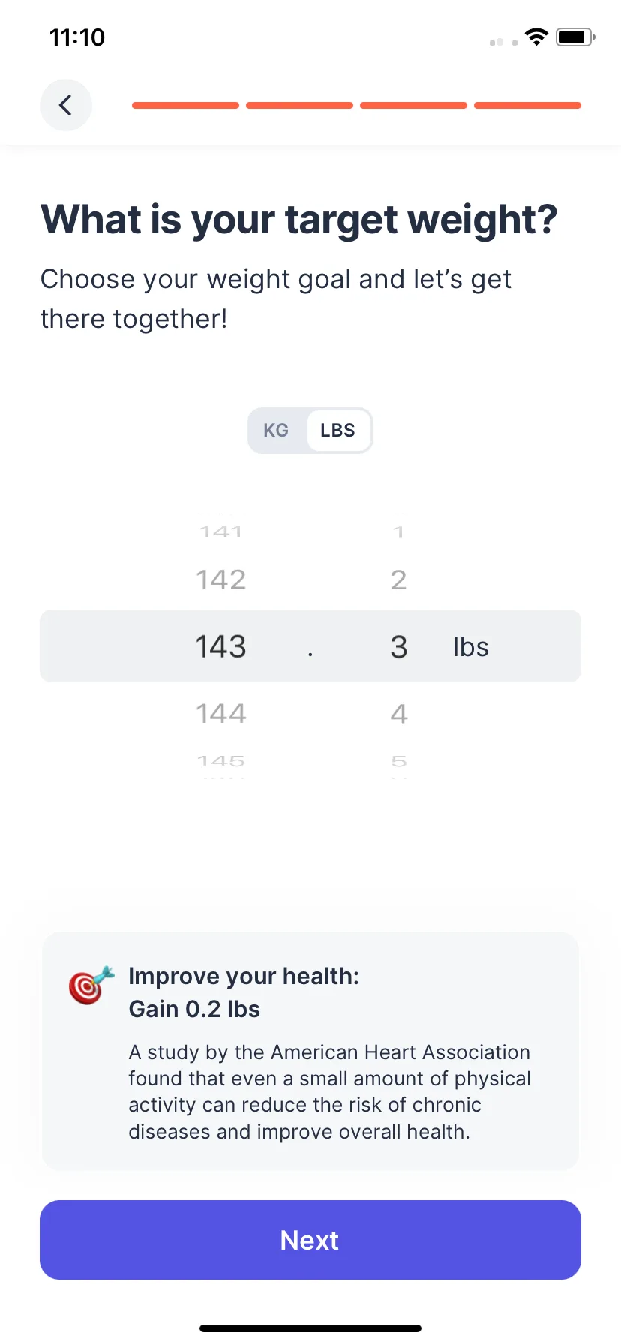Tap the cellular signal dots
The width and height of the screenshot is (621, 1344).
point(503,42)
